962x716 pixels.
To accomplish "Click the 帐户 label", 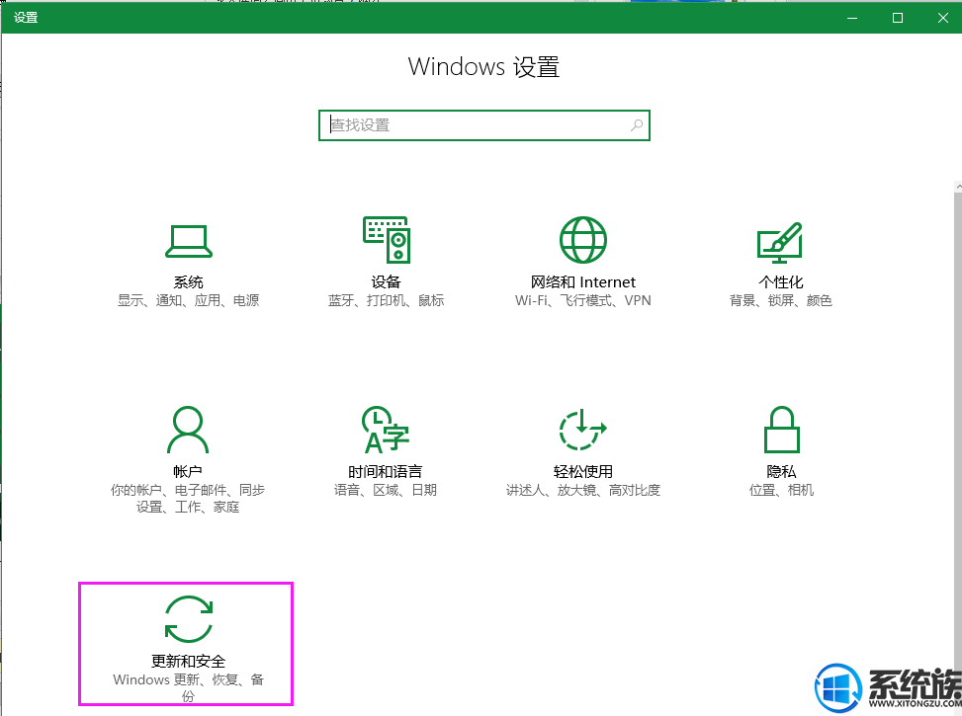I will [x=188, y=471].
